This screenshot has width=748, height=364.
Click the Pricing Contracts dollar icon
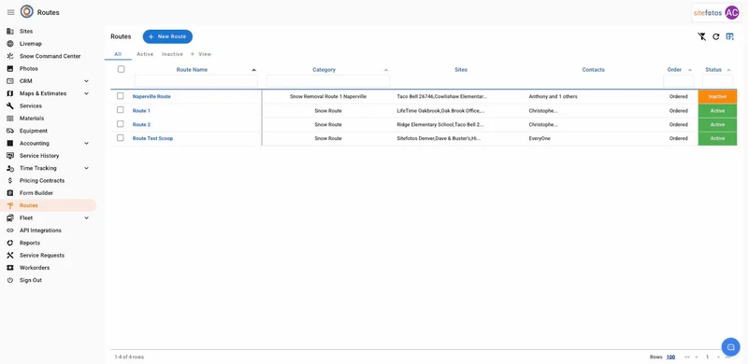coord(10,180)
